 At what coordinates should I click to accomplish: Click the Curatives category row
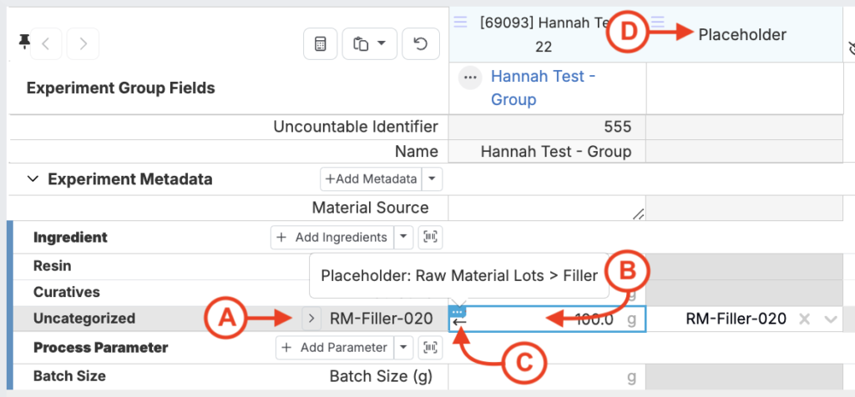point(67,292)
